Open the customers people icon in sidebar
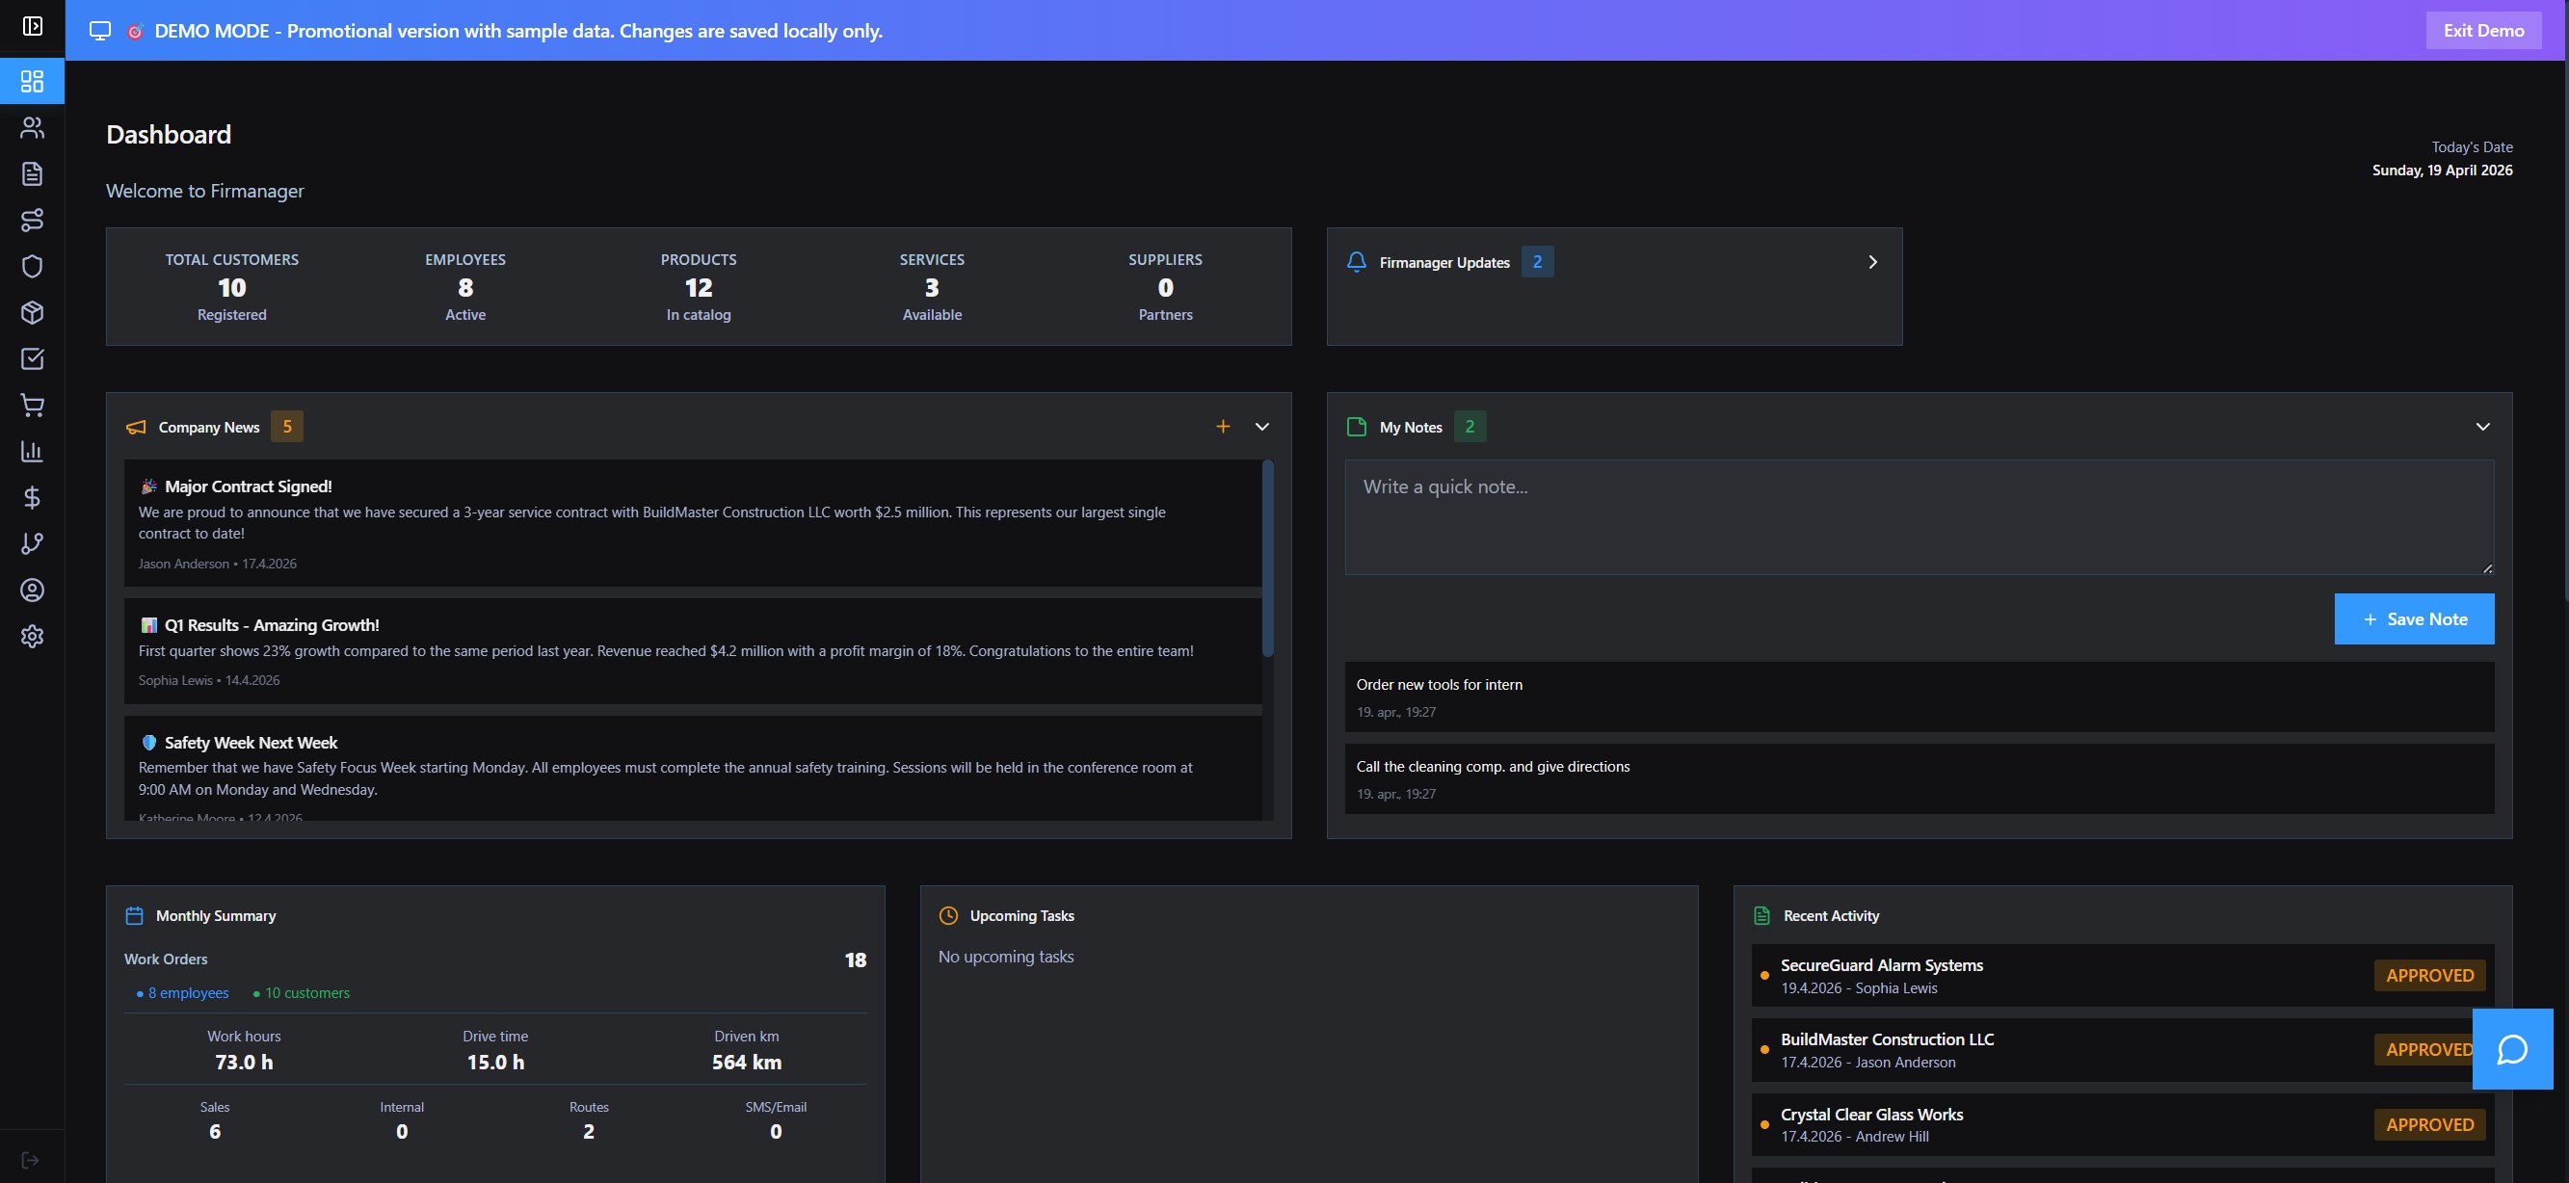 pos(32,127)
